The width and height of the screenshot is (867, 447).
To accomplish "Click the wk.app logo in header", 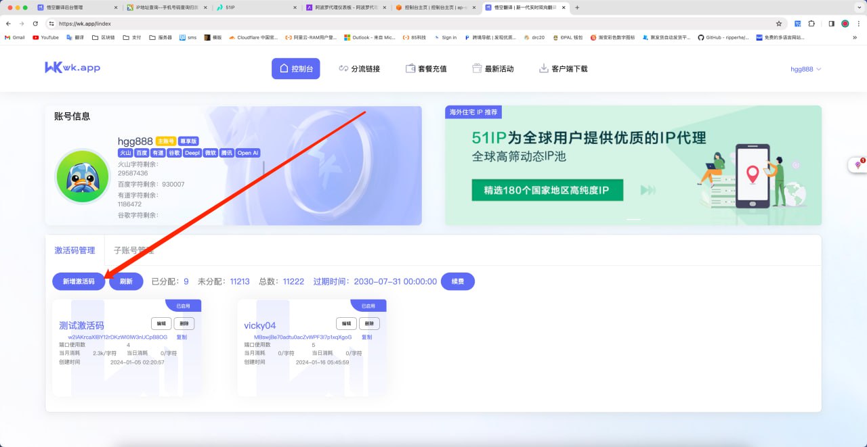I will pyautogui.click(x=72, y=68).
